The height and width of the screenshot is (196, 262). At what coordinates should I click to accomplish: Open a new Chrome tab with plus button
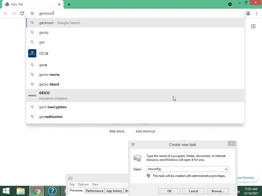pyautogui.click(x=69, y=4)
